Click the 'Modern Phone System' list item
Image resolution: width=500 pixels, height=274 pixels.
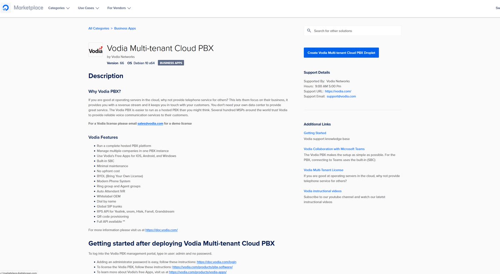point(114,181)
